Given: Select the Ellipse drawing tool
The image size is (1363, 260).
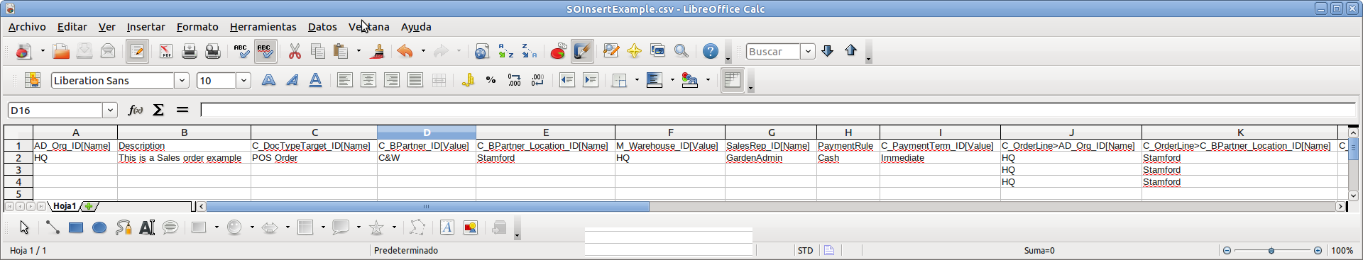Looking at the screenshot, I should 99,227.
